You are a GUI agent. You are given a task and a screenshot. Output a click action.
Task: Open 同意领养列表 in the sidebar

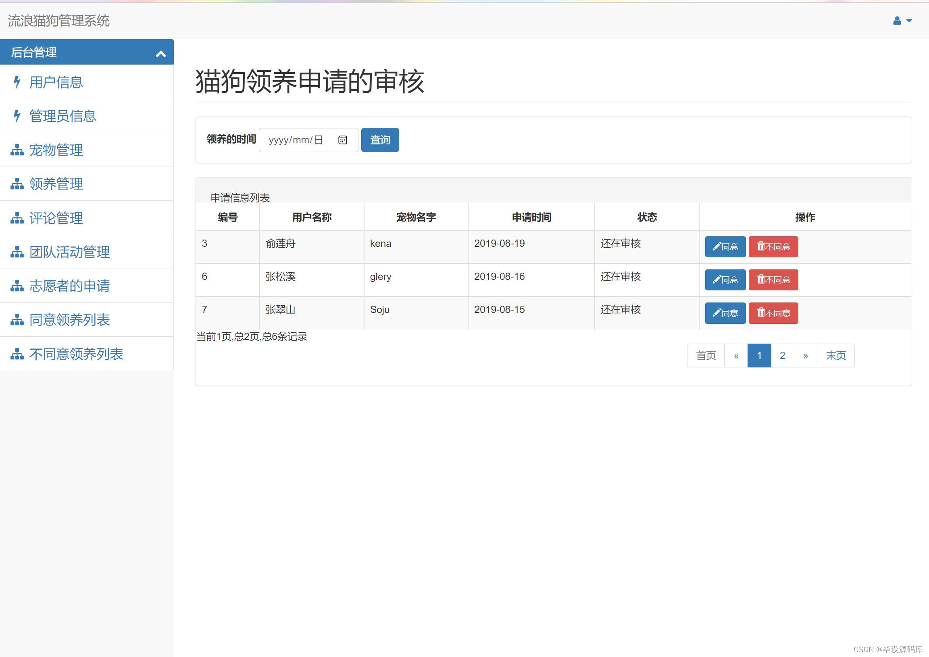(x=87, y=320)
